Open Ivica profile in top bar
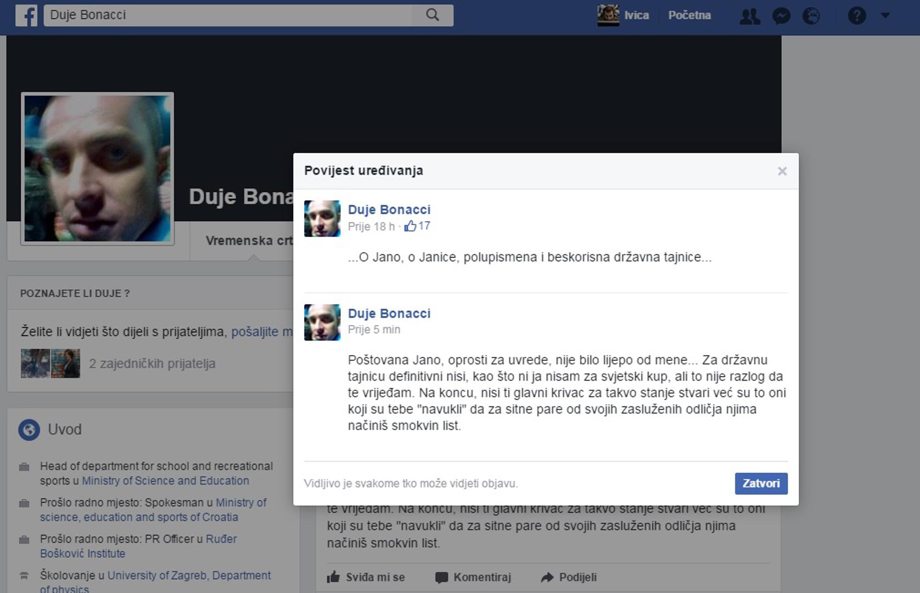 (624, 15)
